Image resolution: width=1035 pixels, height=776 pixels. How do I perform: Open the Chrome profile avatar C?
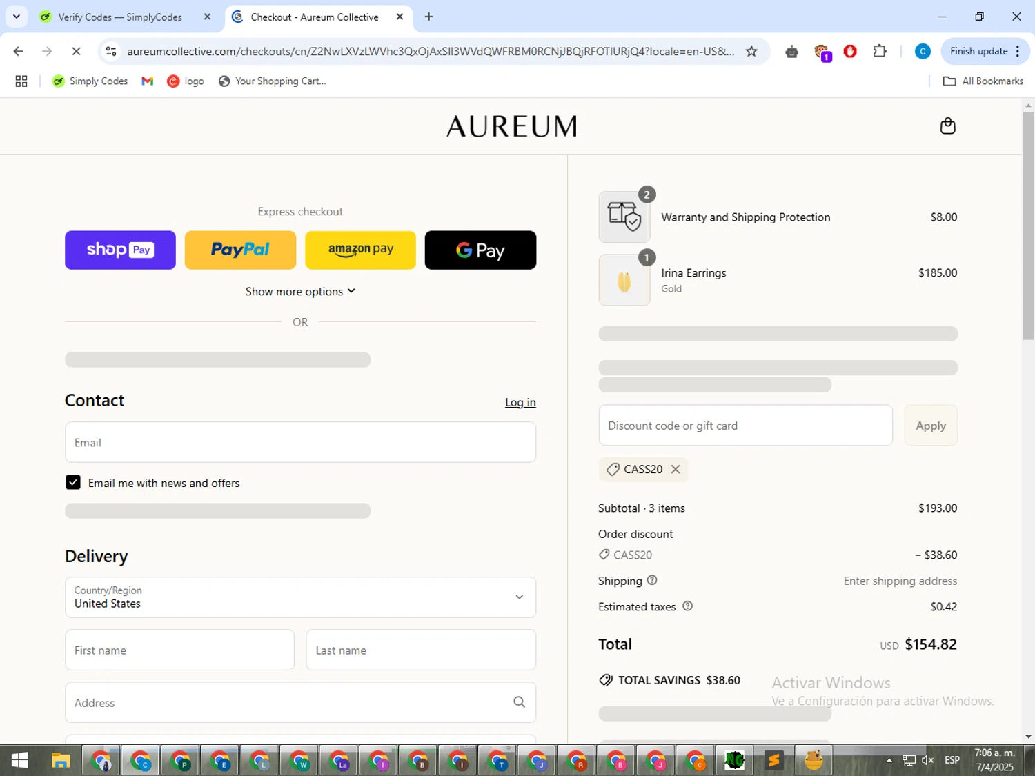coord(923,51)
